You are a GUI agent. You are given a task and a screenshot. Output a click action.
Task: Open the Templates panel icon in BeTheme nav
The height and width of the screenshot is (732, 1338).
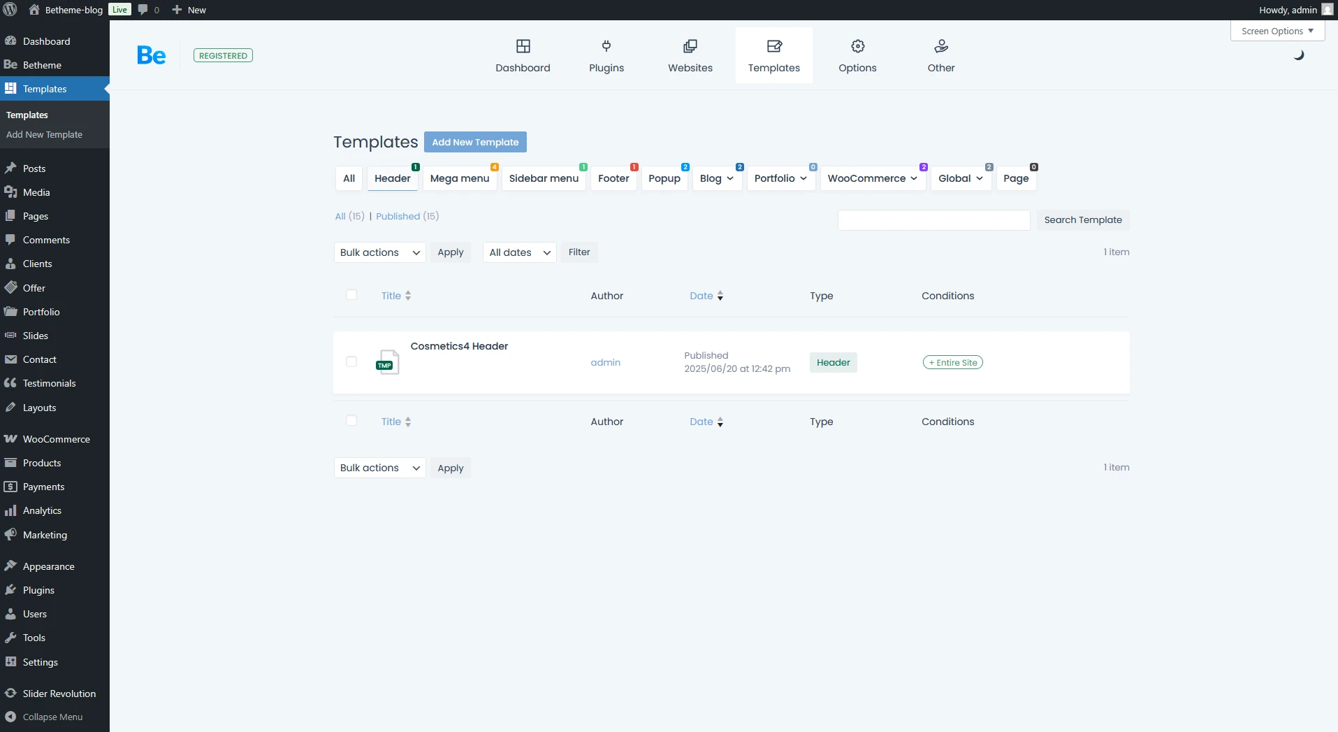click(x=773, y=48)
